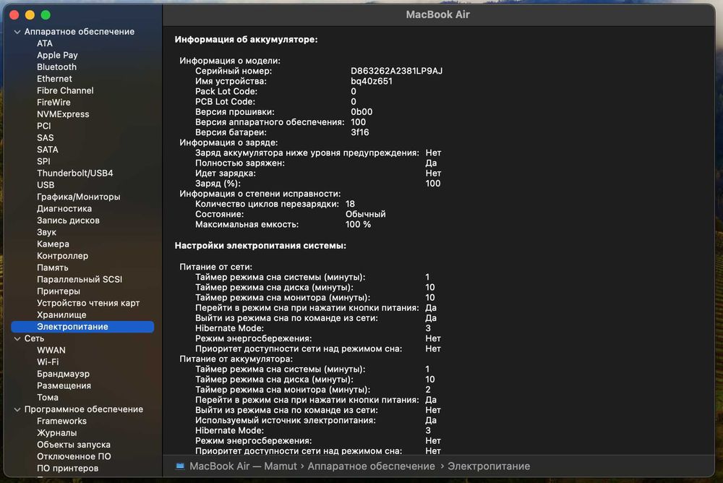Image resolution: width=723 pixels, height=483 pixels.
Task: Click Аппаратное обеспечение in the path bar
Action: point(371,466)
